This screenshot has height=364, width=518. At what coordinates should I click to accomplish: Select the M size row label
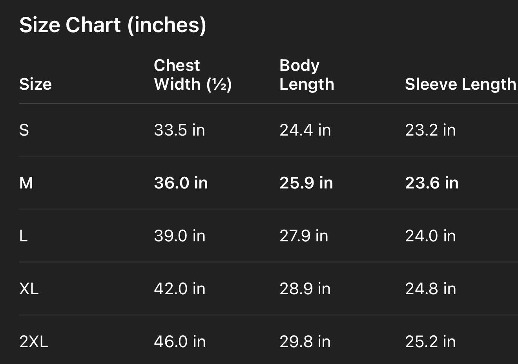coord(26,183)
